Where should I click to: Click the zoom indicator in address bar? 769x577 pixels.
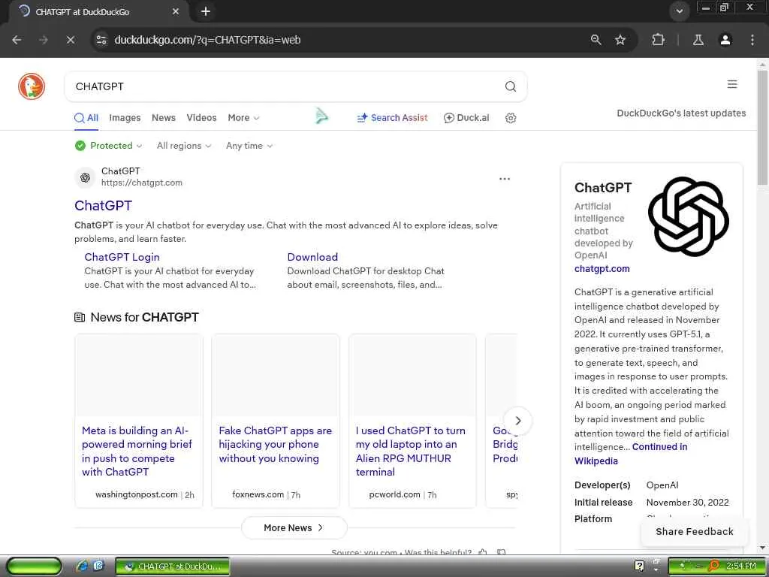click(x=596, y=40)
